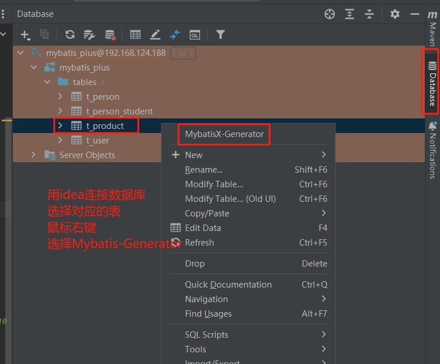Click the Duplicate data source icon
This screenshot has height=364, width=440.
[x=44, y=34]
